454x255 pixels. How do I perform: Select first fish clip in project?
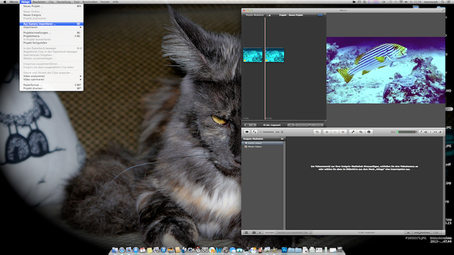(x=253, y=55)
